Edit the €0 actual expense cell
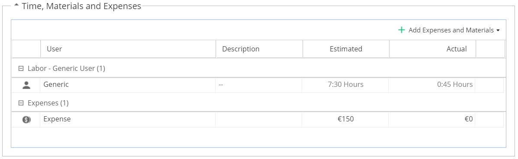The height and width of the screenshot is (159, 518). click(x=431, y=120)
